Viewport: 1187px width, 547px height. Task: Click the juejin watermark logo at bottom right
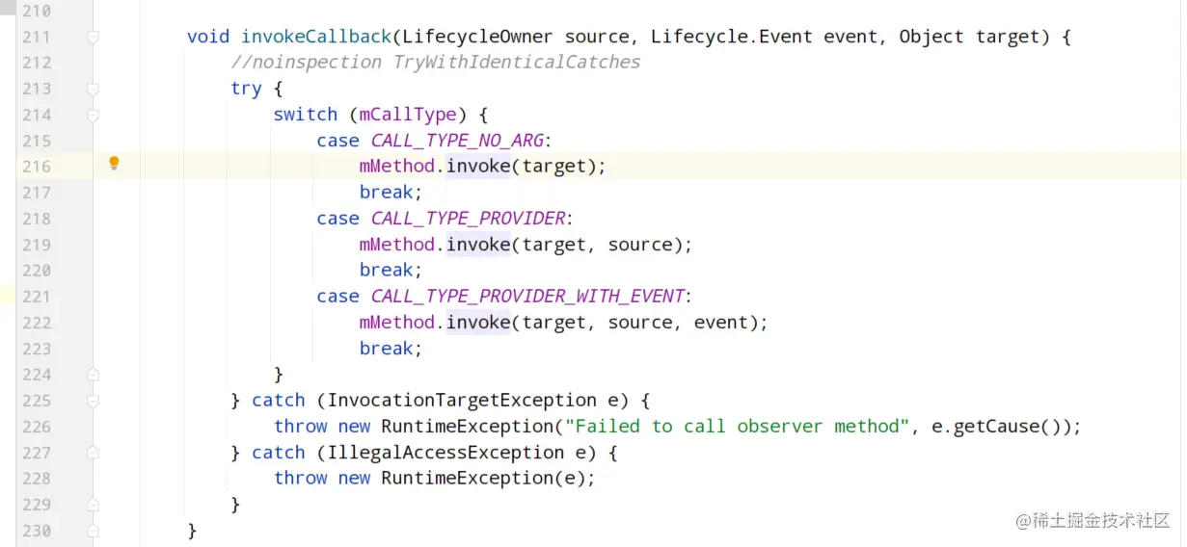pos(1092,521)
